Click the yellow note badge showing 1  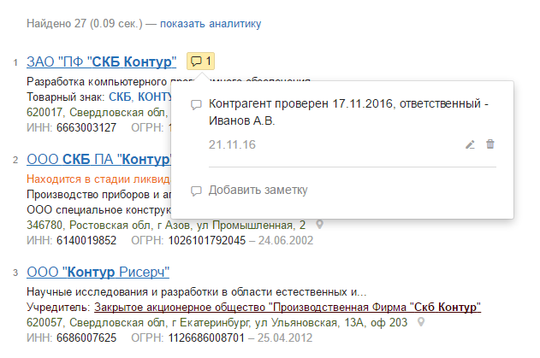click(200, 62)
